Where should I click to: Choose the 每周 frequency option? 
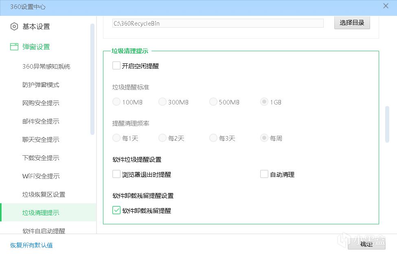tap(264, 138)
